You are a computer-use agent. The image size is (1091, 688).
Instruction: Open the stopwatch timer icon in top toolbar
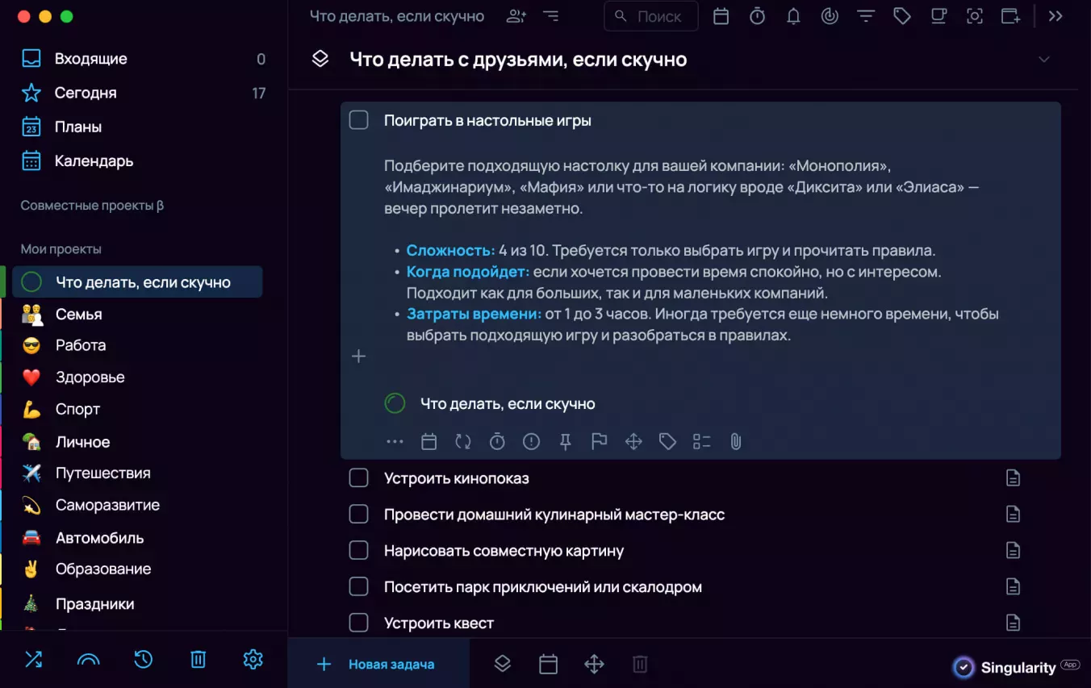757,16
